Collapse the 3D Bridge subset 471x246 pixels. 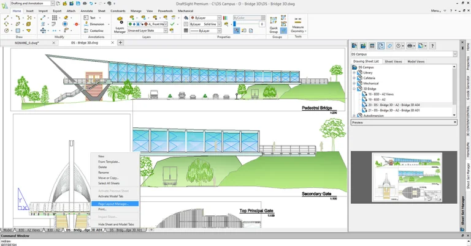(x=354, y=89)
